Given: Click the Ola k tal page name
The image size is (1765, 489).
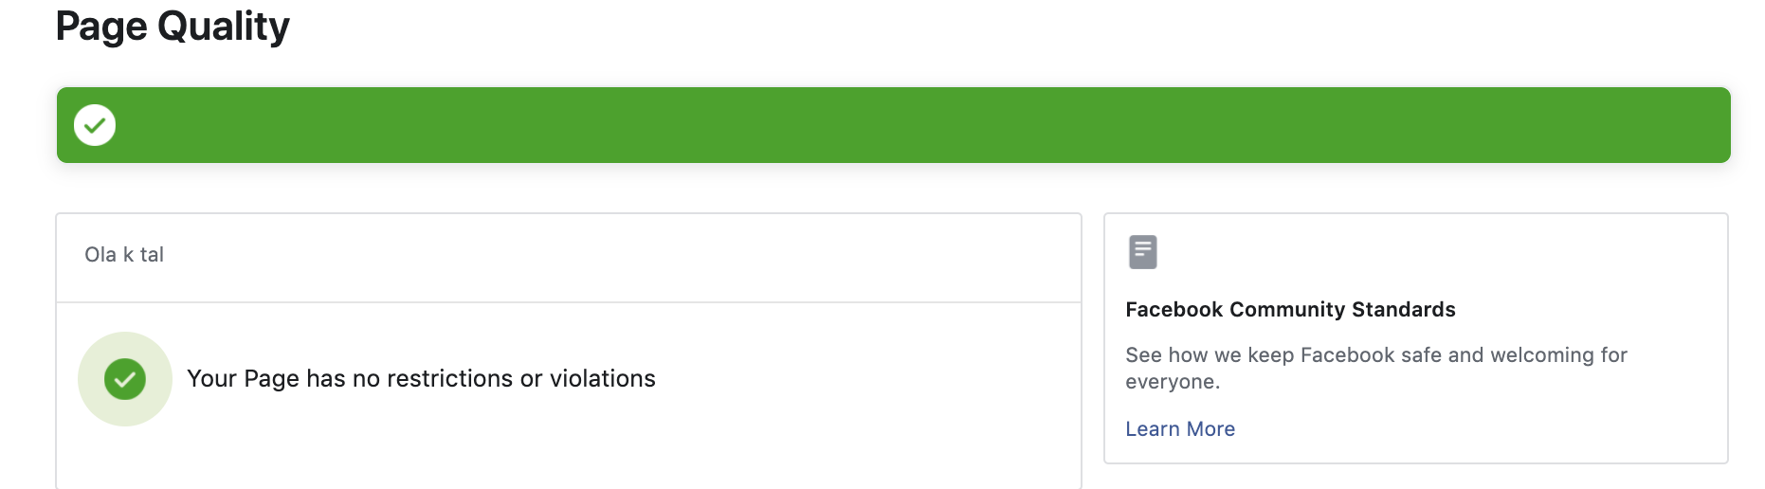Looking at the screenshot, I should (x=124, y=255).
